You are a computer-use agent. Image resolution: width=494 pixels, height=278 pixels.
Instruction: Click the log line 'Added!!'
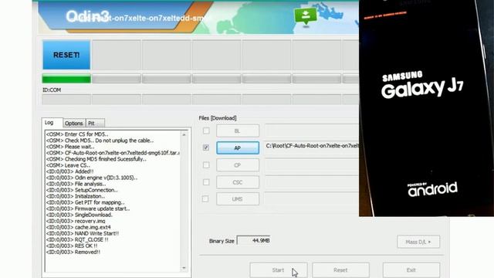pos(70,171)
